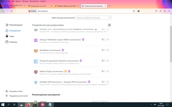
Task: Open Windows taskbar search
Action: pos(8,105)
